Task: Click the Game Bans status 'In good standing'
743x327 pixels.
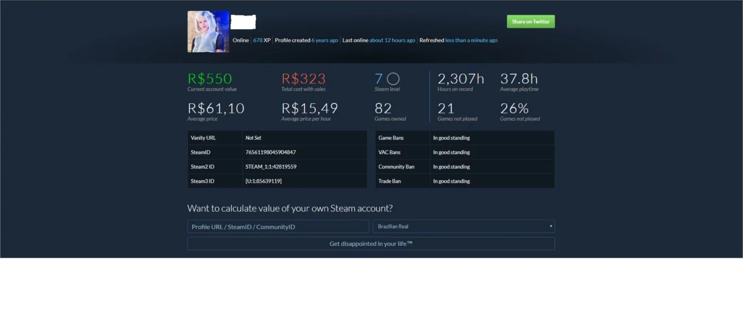Action: tap(451, 138)
